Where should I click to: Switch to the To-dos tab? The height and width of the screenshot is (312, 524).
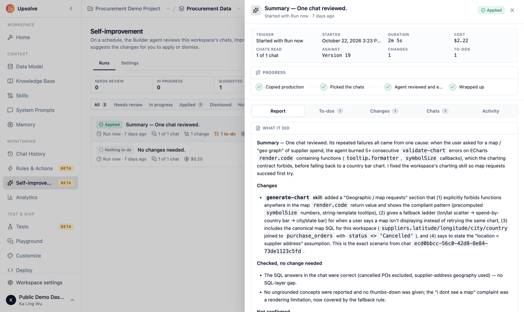point(331,111)
